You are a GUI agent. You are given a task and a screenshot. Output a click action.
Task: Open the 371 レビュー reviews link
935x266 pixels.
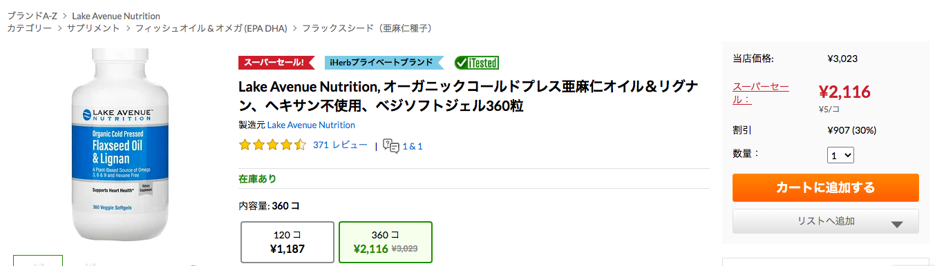340,145
